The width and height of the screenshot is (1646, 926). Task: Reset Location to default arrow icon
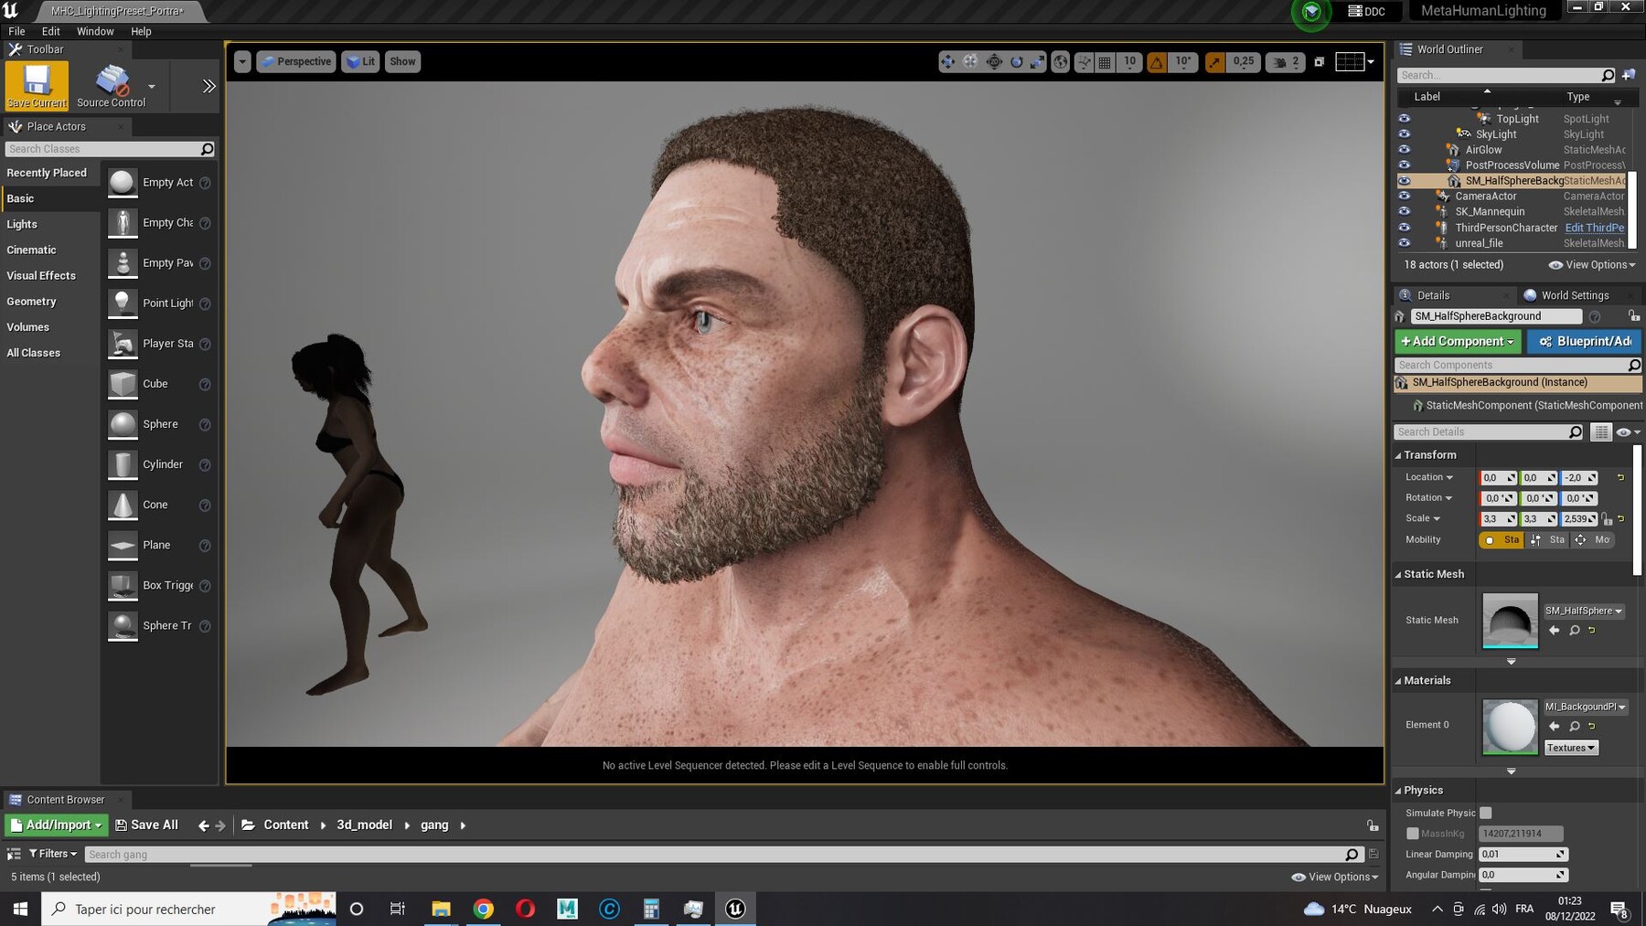pos(1620,478)
